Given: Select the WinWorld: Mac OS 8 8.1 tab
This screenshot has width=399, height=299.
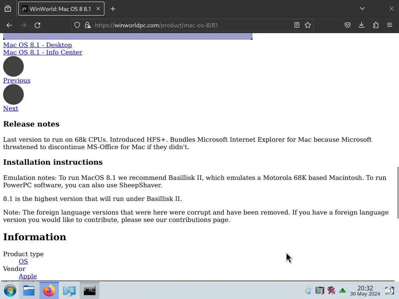Looking at the screenshot, I should (x=61, y=9).
